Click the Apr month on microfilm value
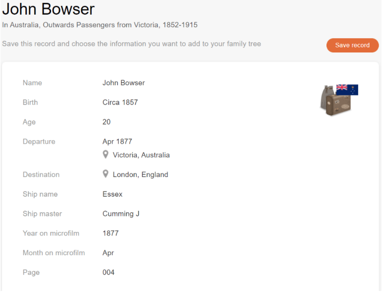The height and width of the screenshot is (293, 385). (108, 253)
